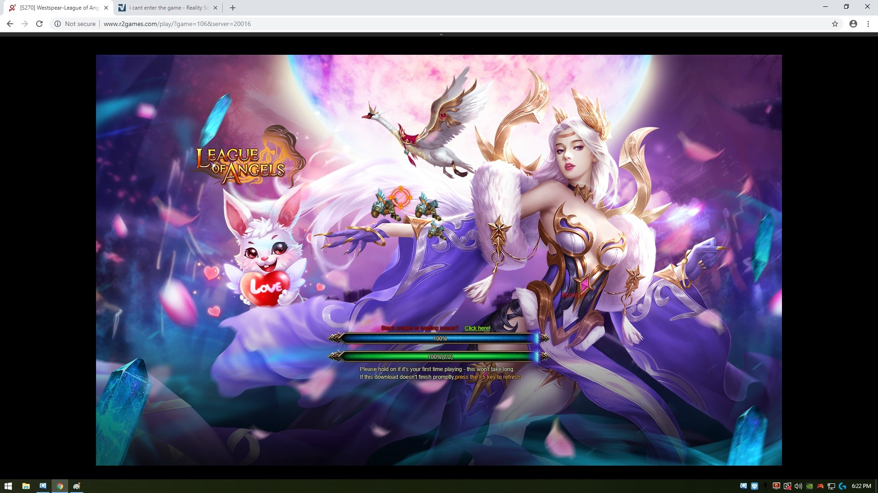Open the NVIDIA tray icon
Viewport: 878px width, 493px height.
[x=809, y=486]
